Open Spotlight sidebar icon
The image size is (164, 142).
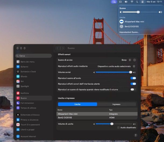[x=18, y=86]
